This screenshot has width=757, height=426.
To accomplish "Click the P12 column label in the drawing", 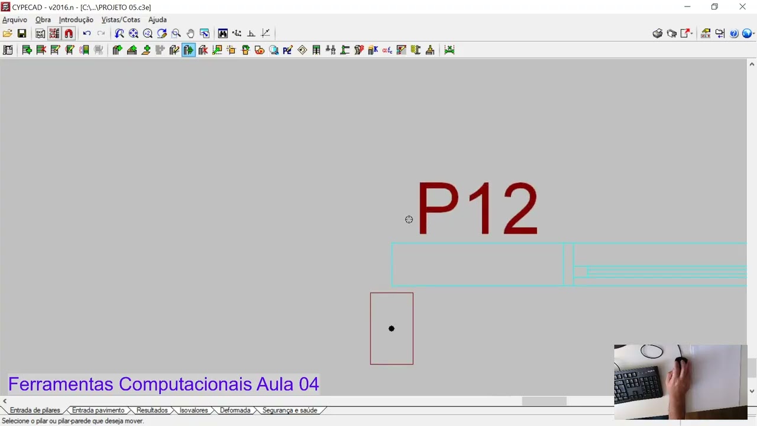I will [477, 209].
